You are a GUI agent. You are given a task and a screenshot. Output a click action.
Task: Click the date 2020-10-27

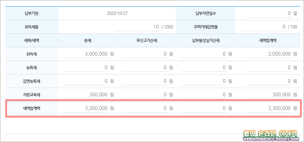click(x=117, y=13)
